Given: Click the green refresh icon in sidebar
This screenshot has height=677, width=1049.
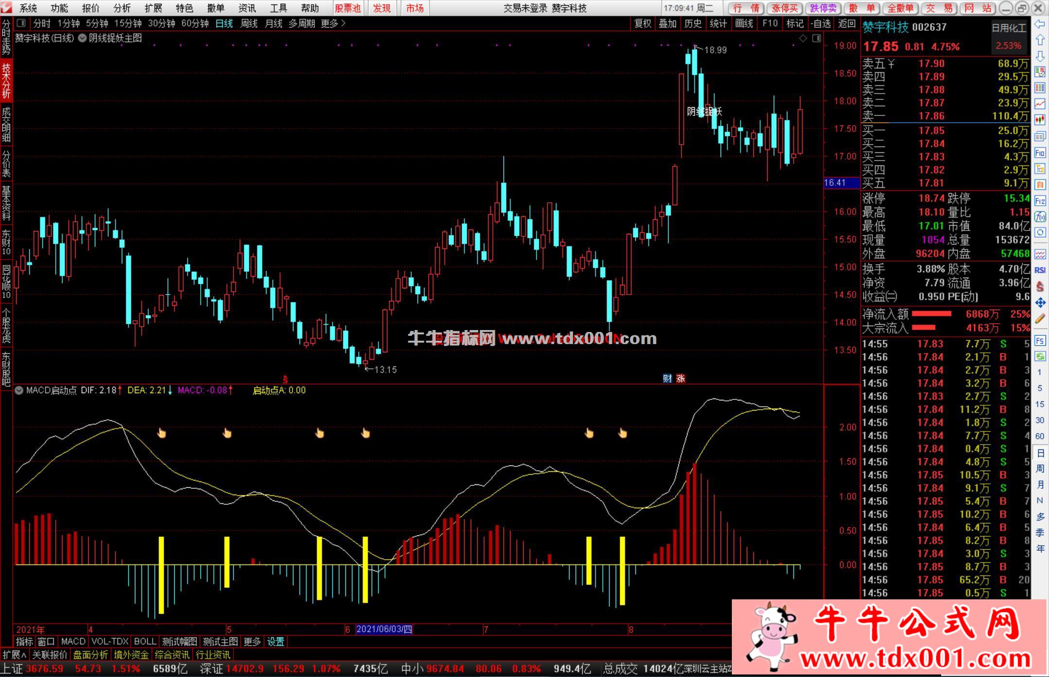Looking at the screenshot, I should click(x=1040, y=357).
